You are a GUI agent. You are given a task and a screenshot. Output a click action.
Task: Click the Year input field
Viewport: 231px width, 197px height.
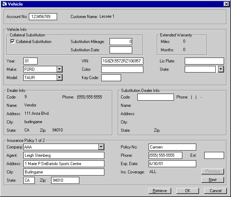tap(30, 61)
